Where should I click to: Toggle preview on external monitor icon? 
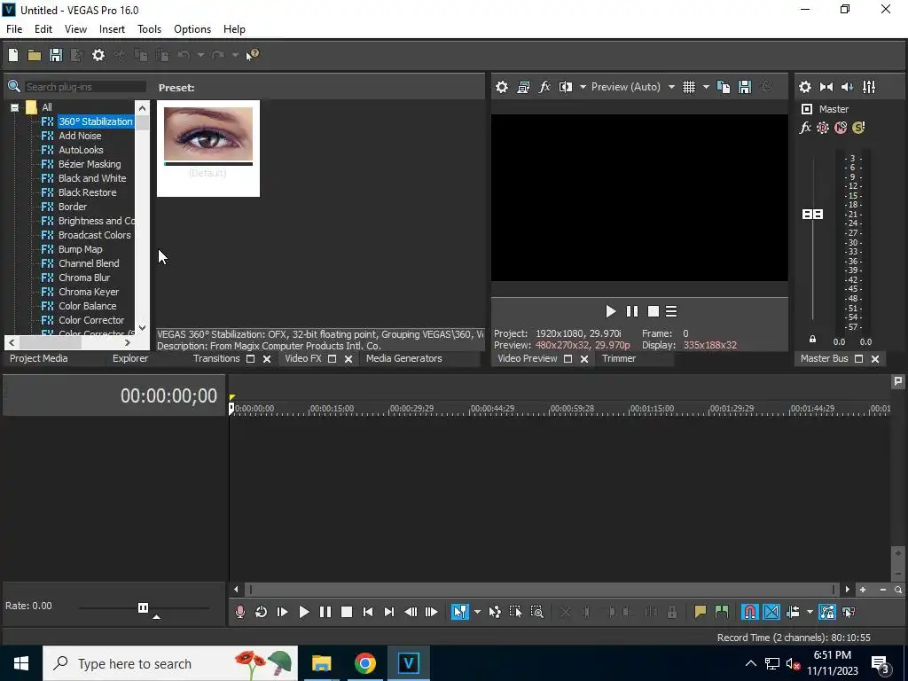coord(523,87)
